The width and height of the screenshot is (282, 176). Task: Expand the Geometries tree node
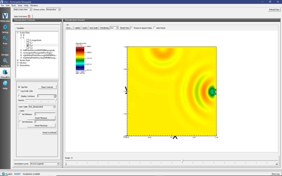pyautogui.click(x=18, y=65)
